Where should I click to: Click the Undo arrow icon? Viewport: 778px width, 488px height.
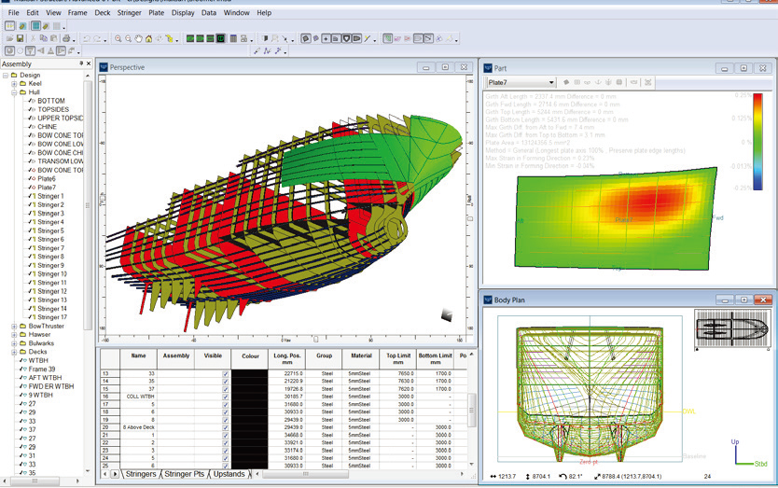tap(86, 38)
